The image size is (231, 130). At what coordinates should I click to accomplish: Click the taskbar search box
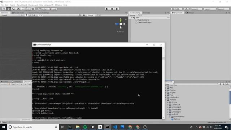click(x=33, y=127)
